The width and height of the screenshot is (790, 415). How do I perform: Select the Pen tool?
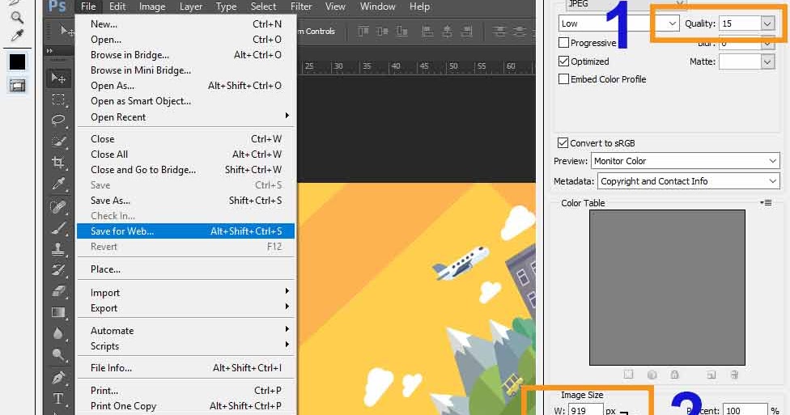[x=58, y=378]
